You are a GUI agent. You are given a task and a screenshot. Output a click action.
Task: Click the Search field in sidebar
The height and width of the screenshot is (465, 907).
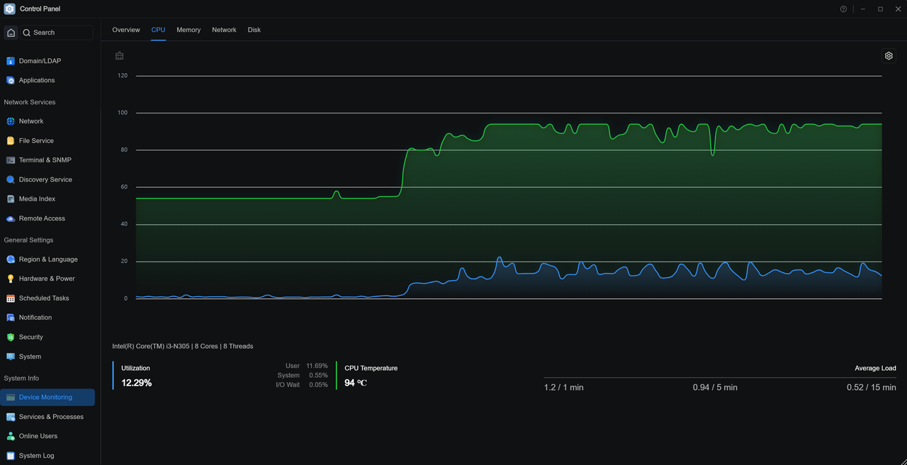(x=56, y=33)
